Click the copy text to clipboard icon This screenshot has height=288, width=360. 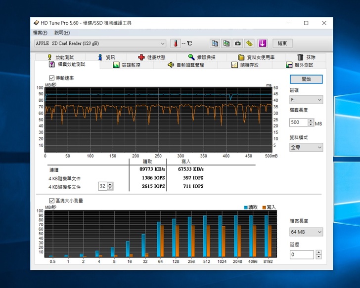[x=215, y=43]
